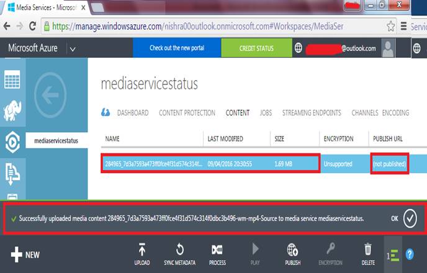Click the large back arrow circle

click(50, 95)
